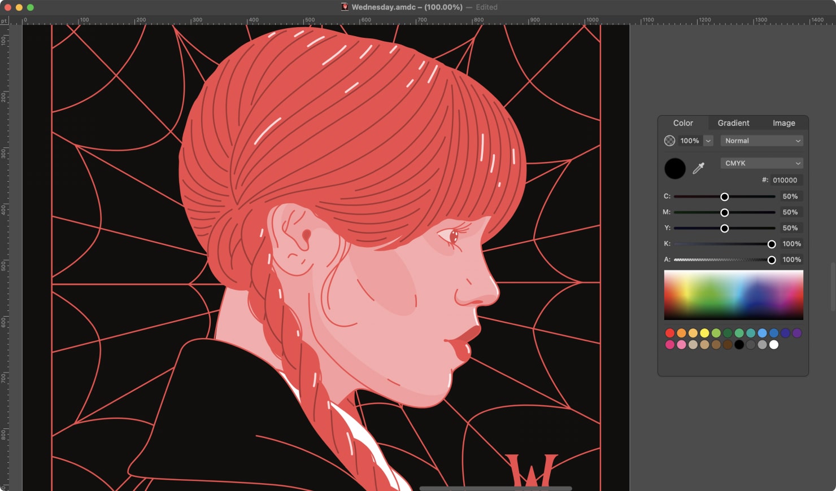Select the dark green preset swatch
Screen dimensions: 836x491
(x=728, y=333)
